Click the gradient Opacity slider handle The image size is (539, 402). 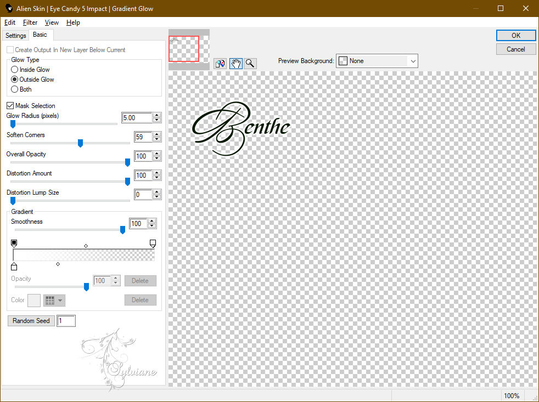[x=86, y=287]
